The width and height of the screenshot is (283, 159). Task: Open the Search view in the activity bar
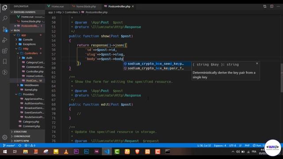pyautogui.click(x=5, y=18)
